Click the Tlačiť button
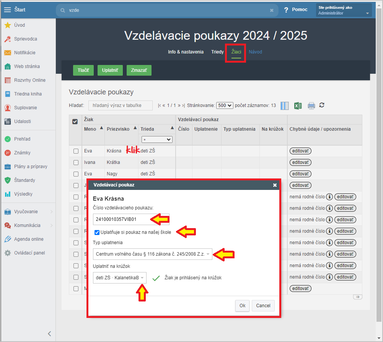This screenshot has width=383, height=342. 83,70
